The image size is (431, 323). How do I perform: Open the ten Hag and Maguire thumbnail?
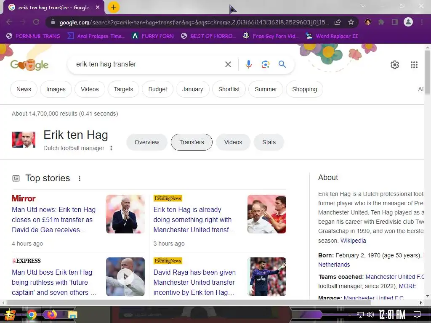coord(266,214)
